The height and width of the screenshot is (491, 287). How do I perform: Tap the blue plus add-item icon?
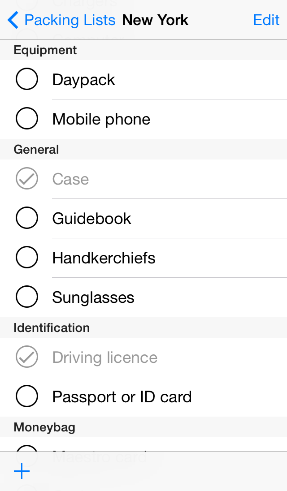coord(22,471)
